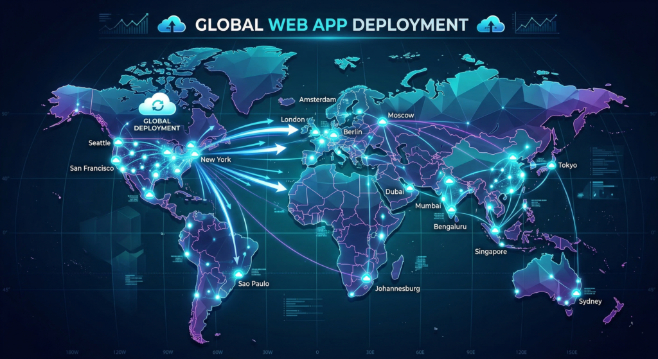
Task: Select the New York city label
Action: click(216, 160)
